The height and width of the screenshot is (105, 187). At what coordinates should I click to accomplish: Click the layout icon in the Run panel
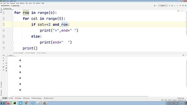(4, 67)
